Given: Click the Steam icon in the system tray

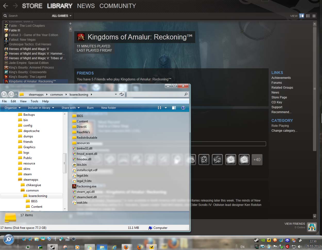Looking at the screenshot, I should click(256, 240).
